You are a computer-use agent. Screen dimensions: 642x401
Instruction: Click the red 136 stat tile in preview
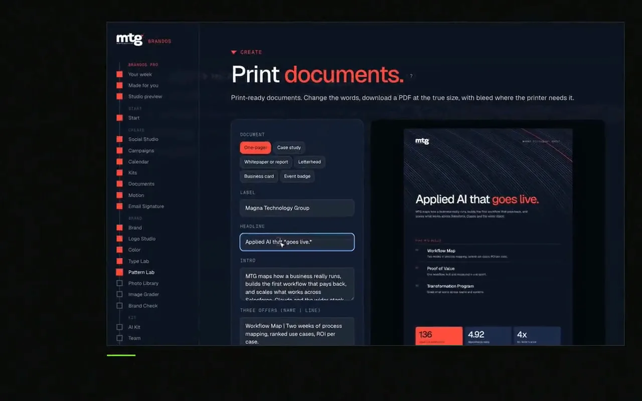(439, 336)
